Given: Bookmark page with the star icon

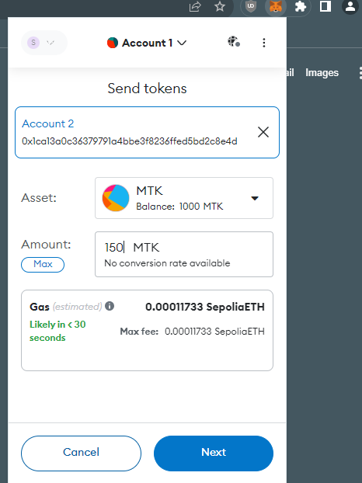Looking at the screenshot, I should tap(220, 6).
